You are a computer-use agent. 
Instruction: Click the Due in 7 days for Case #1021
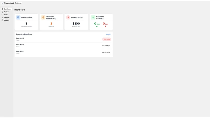(x=106, y=52)
